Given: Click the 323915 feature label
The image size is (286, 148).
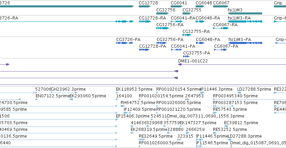Looking at the screenshot, I should 185,136.
